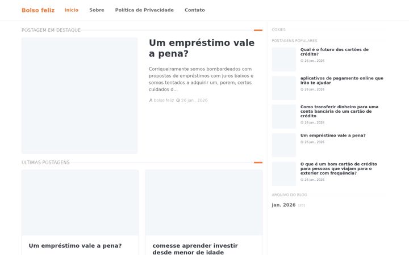The image size is (409, 255).
Task: Expand the jan. 2026 blog archive
Action: pyautogui.click(x=283, y=205)
